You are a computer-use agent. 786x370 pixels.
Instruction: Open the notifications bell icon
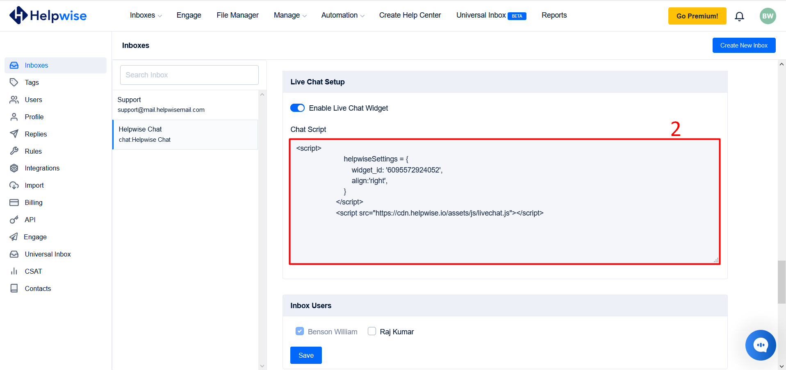[739, 16]
